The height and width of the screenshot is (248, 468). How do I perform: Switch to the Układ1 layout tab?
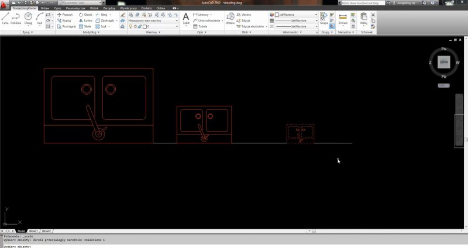34,231
